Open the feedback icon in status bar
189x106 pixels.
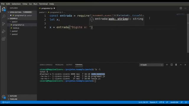tap(182, 102)
